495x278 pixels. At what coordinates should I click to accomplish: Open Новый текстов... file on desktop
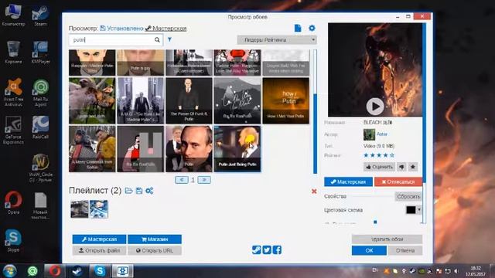pos(40,206)
